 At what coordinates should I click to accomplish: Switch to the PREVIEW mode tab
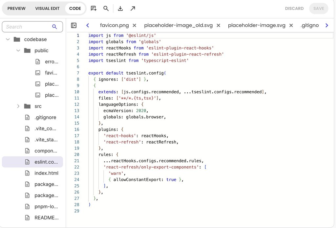click(x=16, y=8)
